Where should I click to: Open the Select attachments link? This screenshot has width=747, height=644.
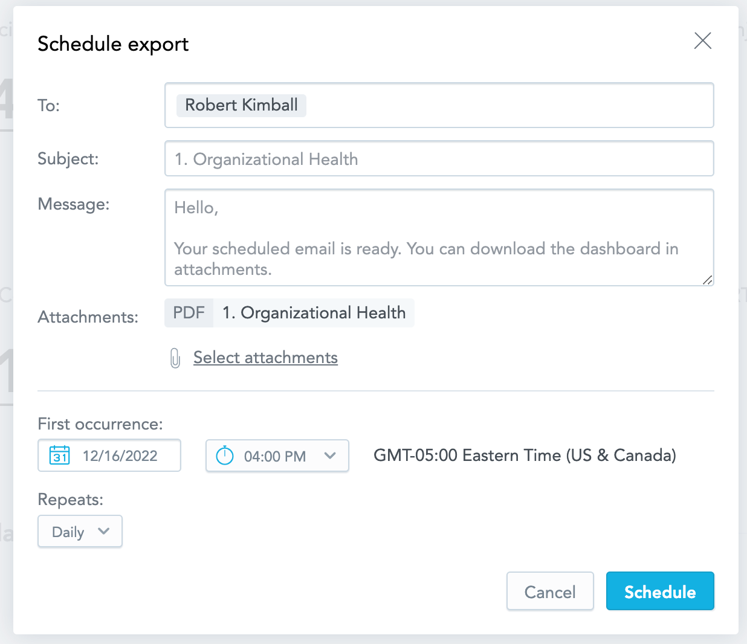(x=265, y=358)
